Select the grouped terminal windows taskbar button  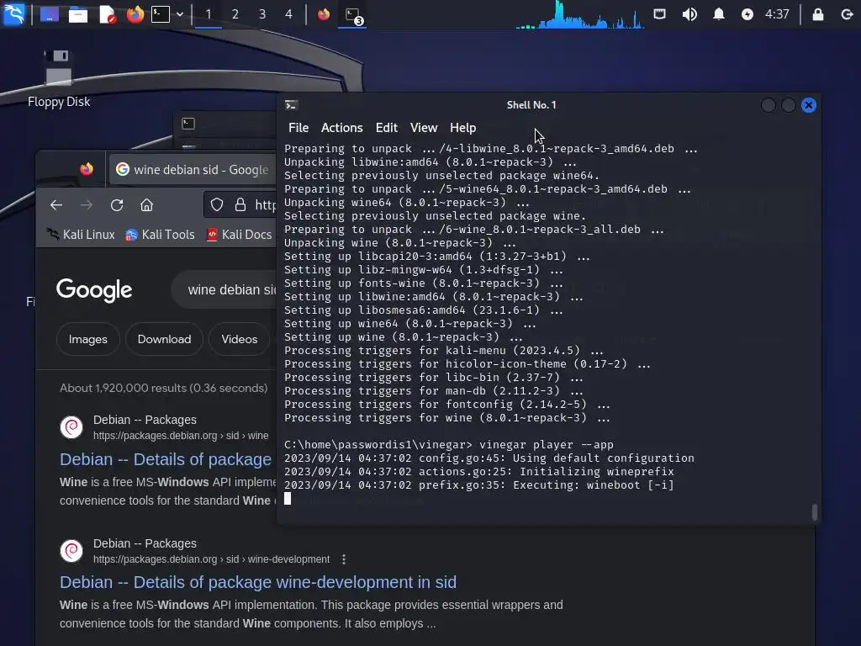tap(352, 15)
